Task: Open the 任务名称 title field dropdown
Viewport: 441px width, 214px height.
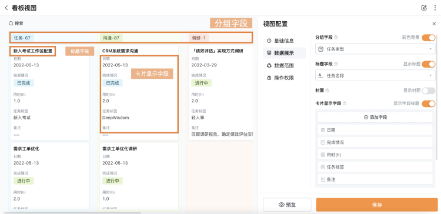Action: click(376, 75)
